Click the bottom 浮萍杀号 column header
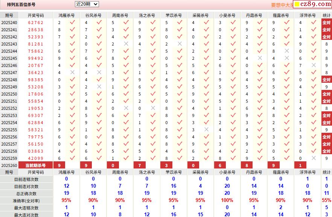Screen dimensions: 332x217 pyautogui.click(x=308, y=172)
